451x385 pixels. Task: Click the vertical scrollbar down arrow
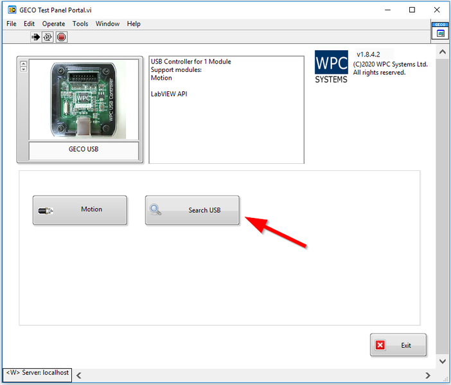pos(441,362)
